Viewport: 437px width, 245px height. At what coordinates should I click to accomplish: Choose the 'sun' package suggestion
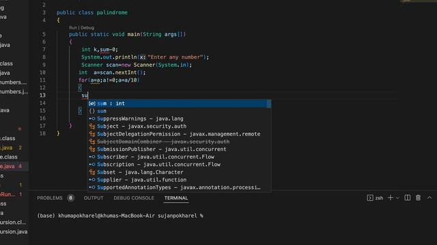[x=179, y=111]
